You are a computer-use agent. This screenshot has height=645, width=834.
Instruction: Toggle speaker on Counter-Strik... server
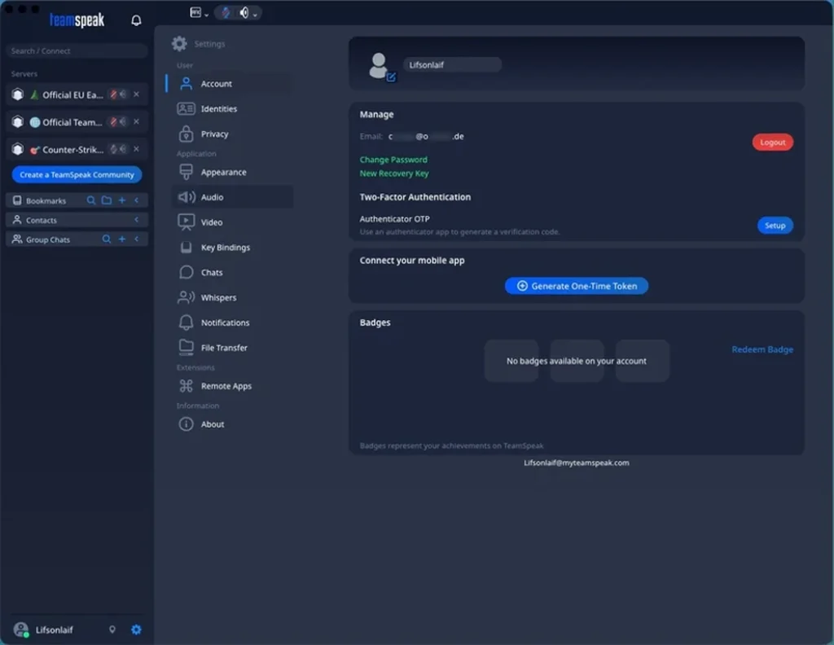coord(123,149)
